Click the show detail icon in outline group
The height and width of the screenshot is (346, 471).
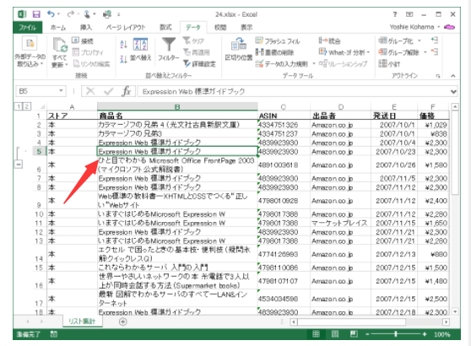point(435,41)
